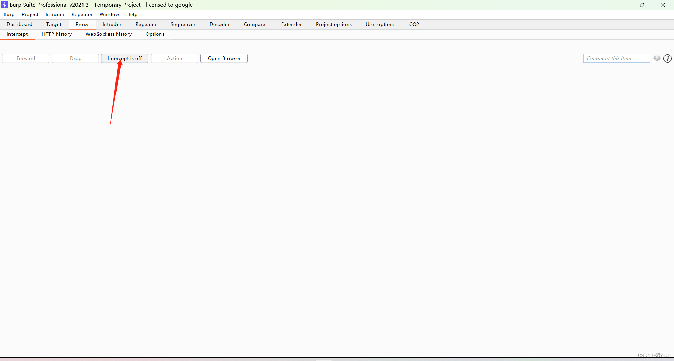Open the help question mark icon
This screenshot has height=361, width=674.
click(668, 59)
